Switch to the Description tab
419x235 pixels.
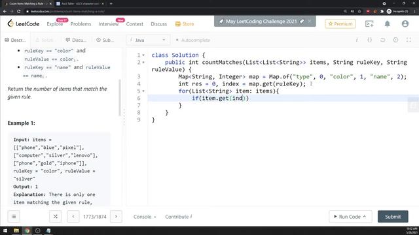[15, 40]
